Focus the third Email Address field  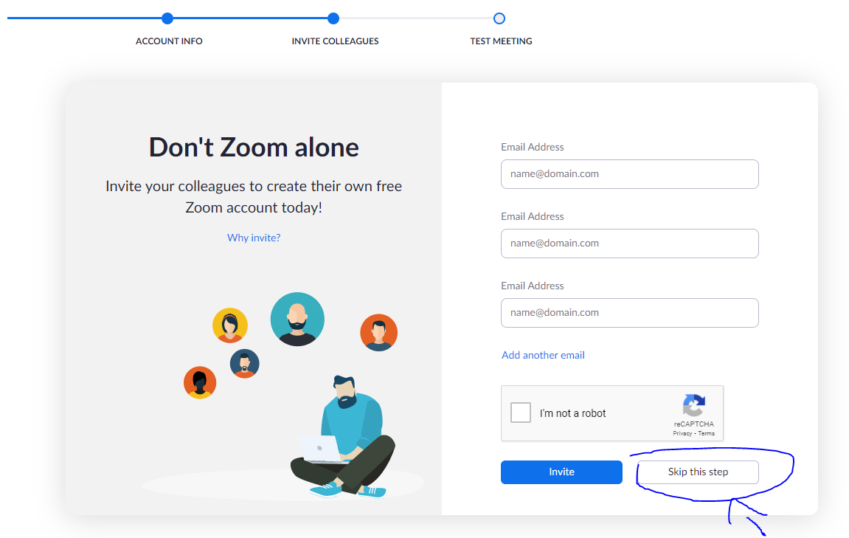point(630,313)
